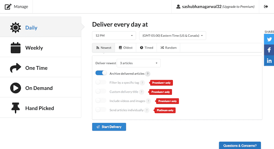Share on Facebook
Screen dimensions: 274x149
269,50
